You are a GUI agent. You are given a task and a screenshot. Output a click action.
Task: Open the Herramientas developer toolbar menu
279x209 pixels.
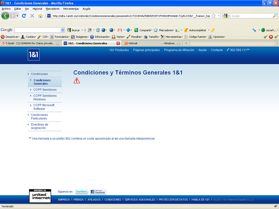pos(172,37)
